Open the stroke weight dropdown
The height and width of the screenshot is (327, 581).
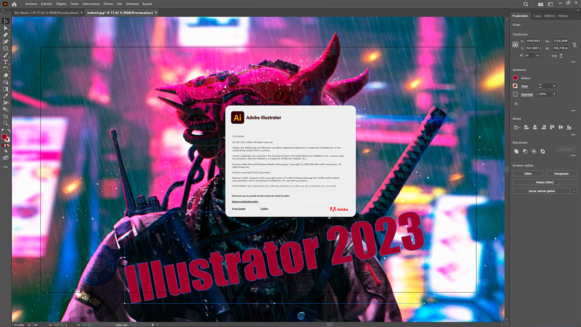pos(554,86)
